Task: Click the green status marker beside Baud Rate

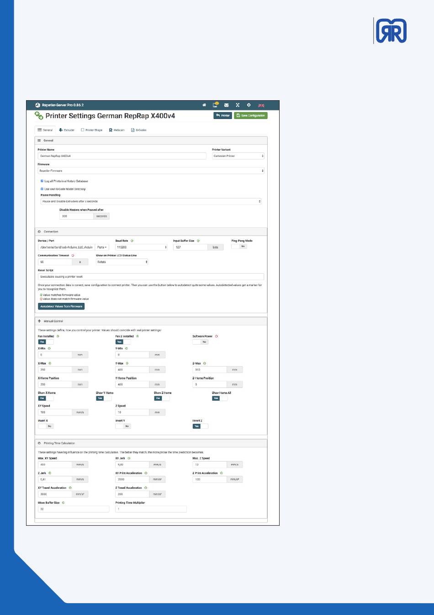Action: (x=132, y=241)
